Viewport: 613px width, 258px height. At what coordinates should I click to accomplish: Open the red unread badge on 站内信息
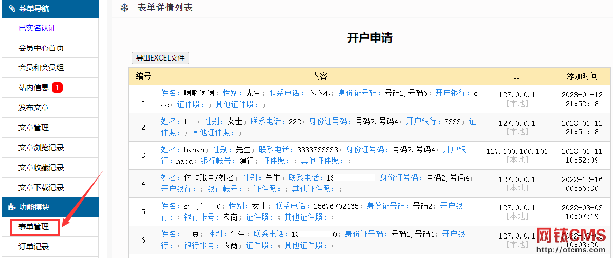[57, 88]
